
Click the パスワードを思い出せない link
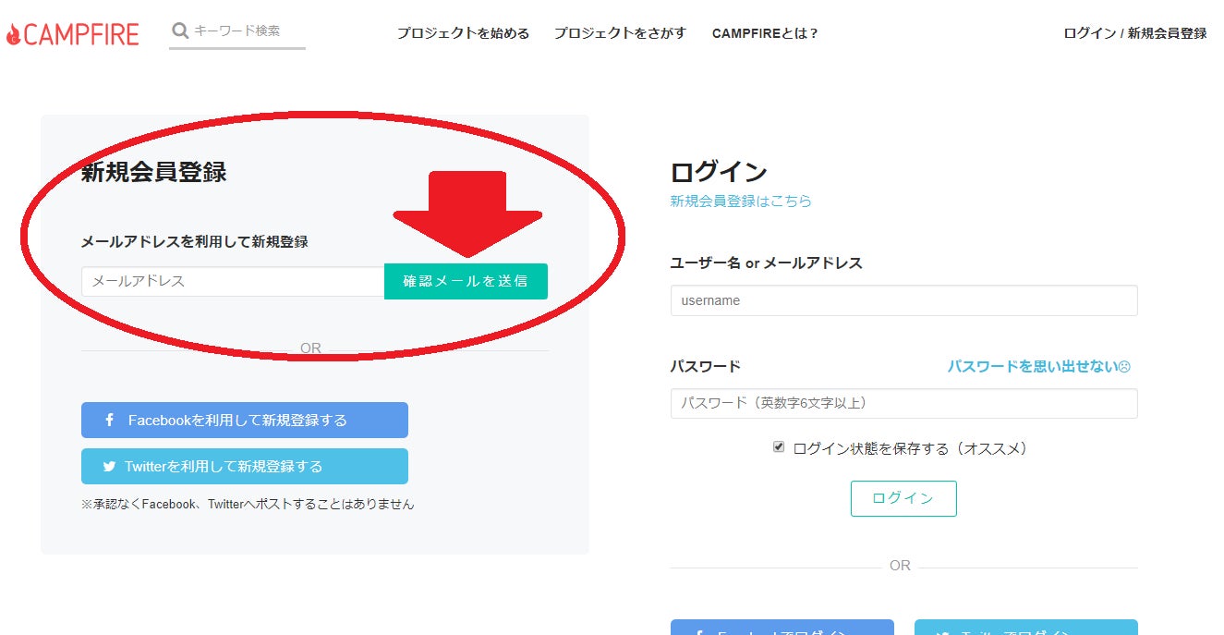[1037, 366]
